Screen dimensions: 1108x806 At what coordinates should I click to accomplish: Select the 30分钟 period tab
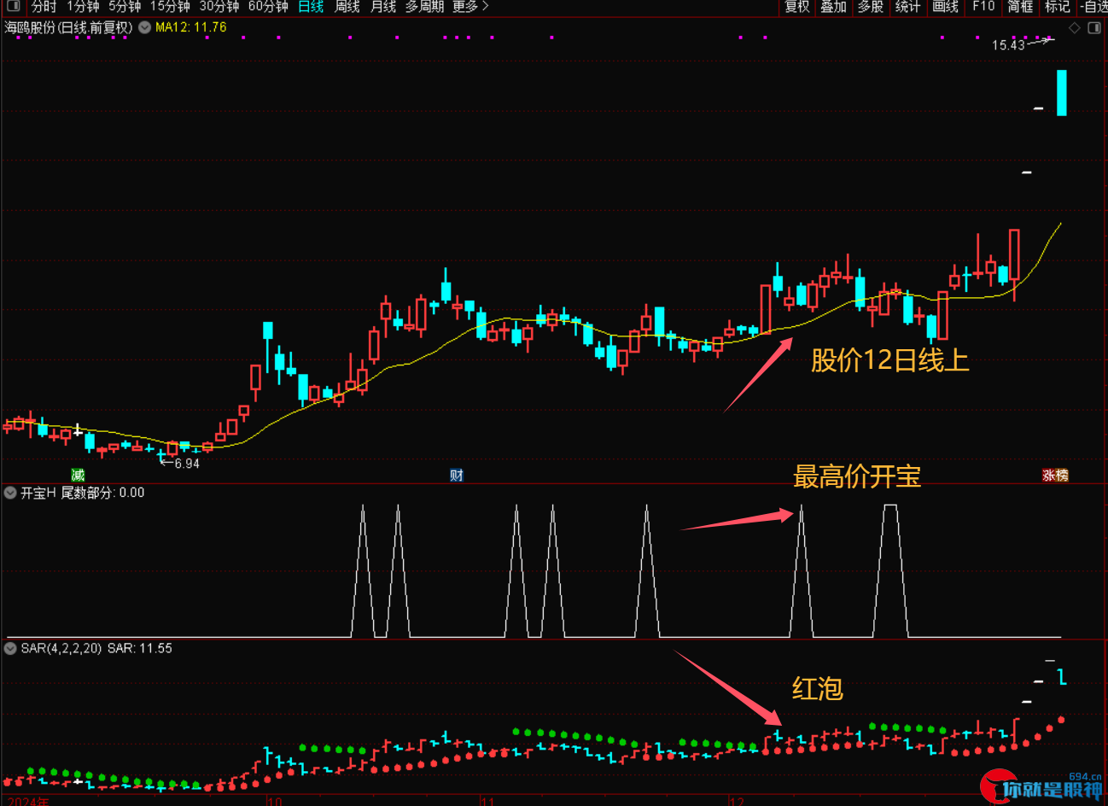(219, 7)
